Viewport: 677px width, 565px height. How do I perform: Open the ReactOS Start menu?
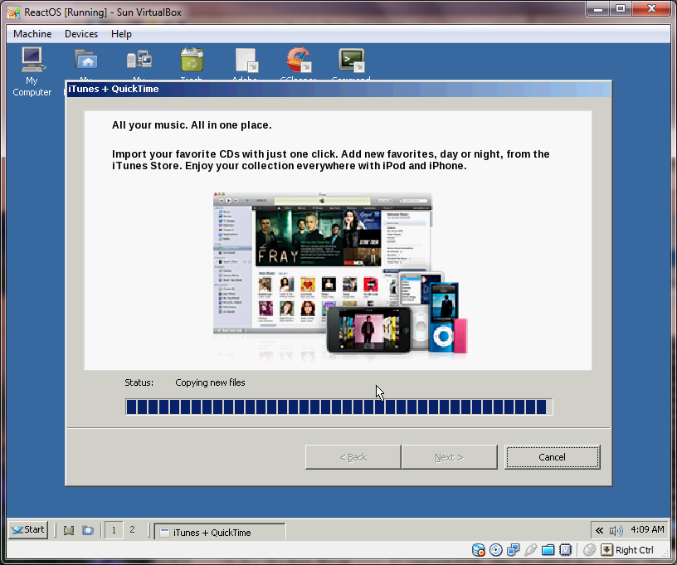27,530
